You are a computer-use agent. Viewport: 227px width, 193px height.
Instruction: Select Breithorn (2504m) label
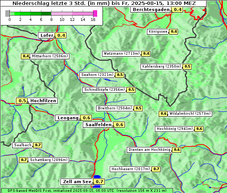point(115,108)
